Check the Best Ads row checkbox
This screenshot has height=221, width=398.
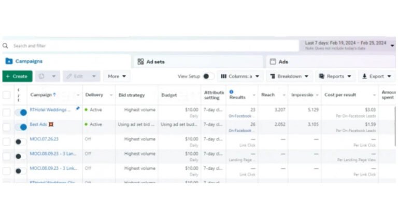(7, 127)
